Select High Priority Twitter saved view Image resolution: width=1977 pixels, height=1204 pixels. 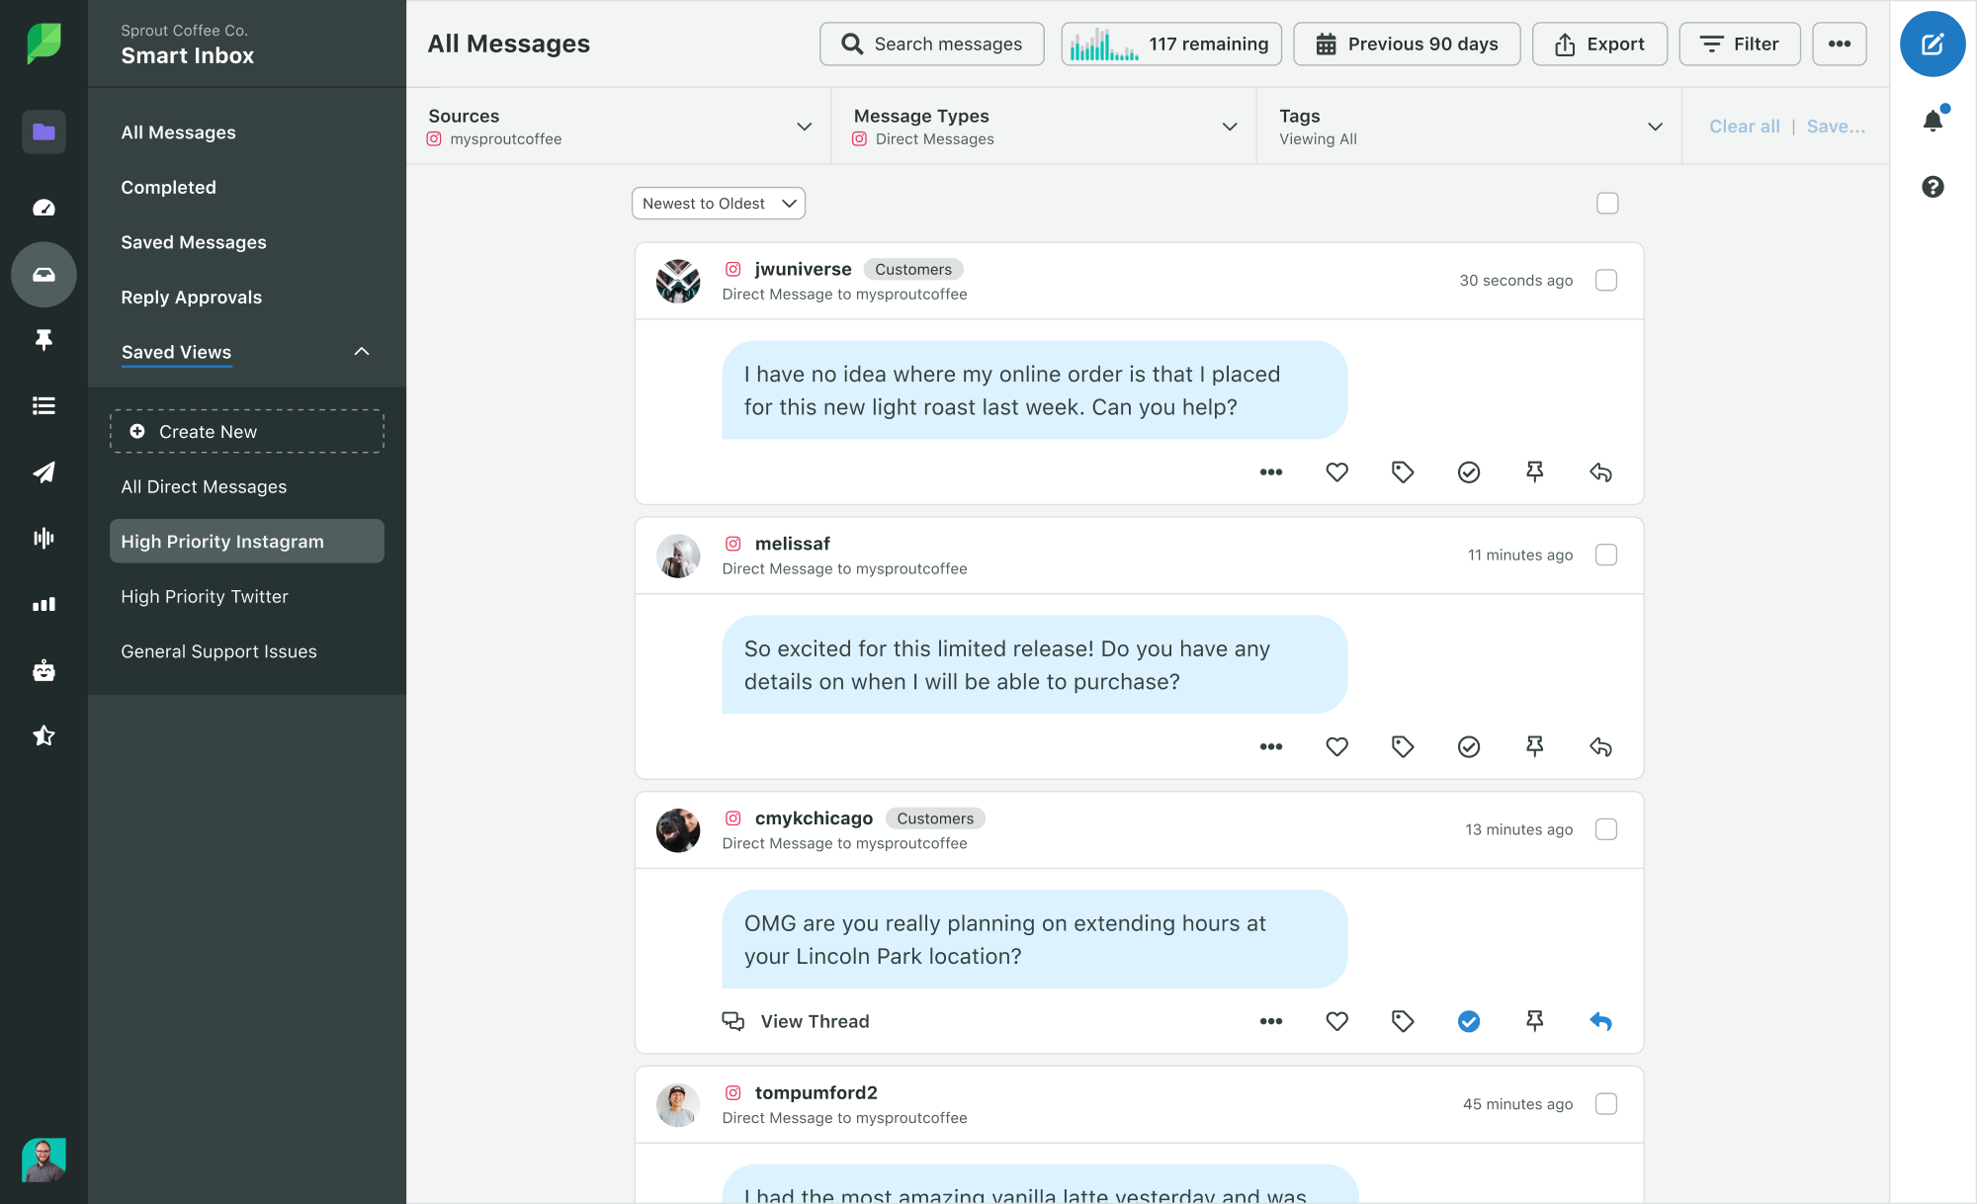pyautogui.click(x=205, y=596)
